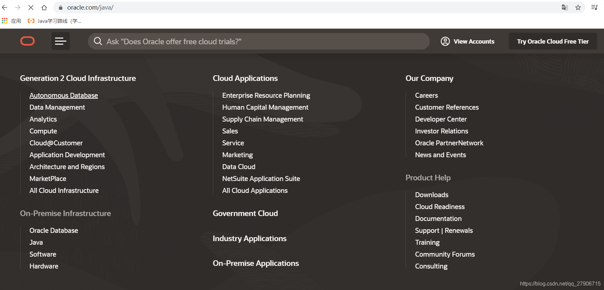
Task: Open the translate page icon
Action: point(565,7)
